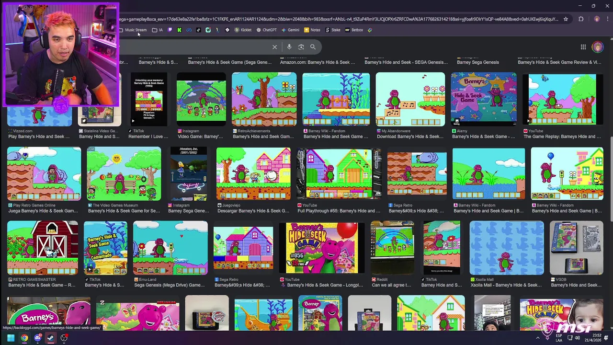
Task: Open the Meta bookmark icon
Action: click(189, 30)
